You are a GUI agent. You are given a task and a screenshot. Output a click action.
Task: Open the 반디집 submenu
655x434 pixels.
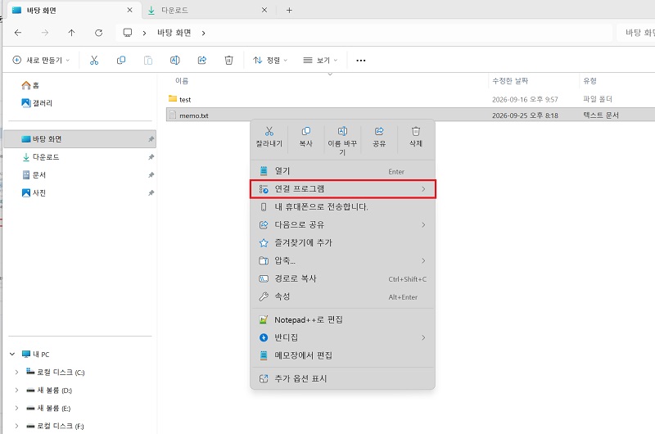click(x=342, y=337)
